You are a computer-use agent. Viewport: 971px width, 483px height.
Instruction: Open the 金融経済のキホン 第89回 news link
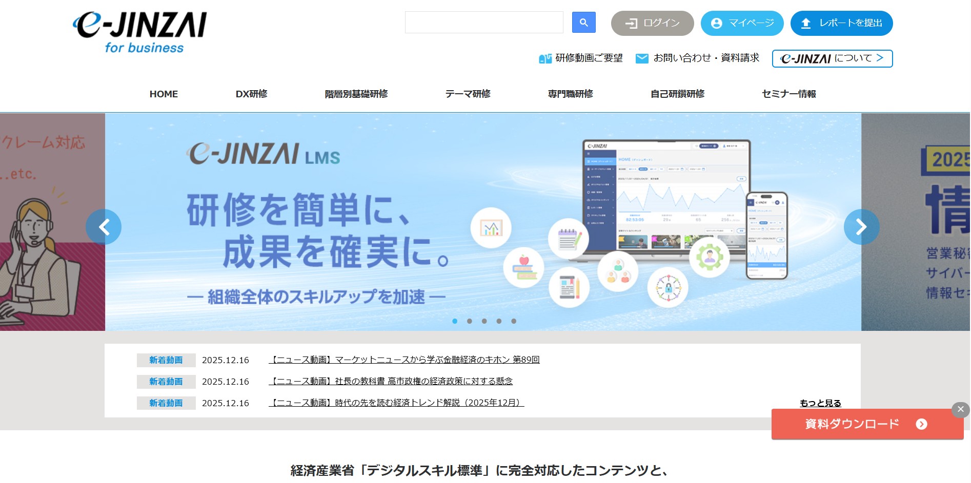coord(405,360)
